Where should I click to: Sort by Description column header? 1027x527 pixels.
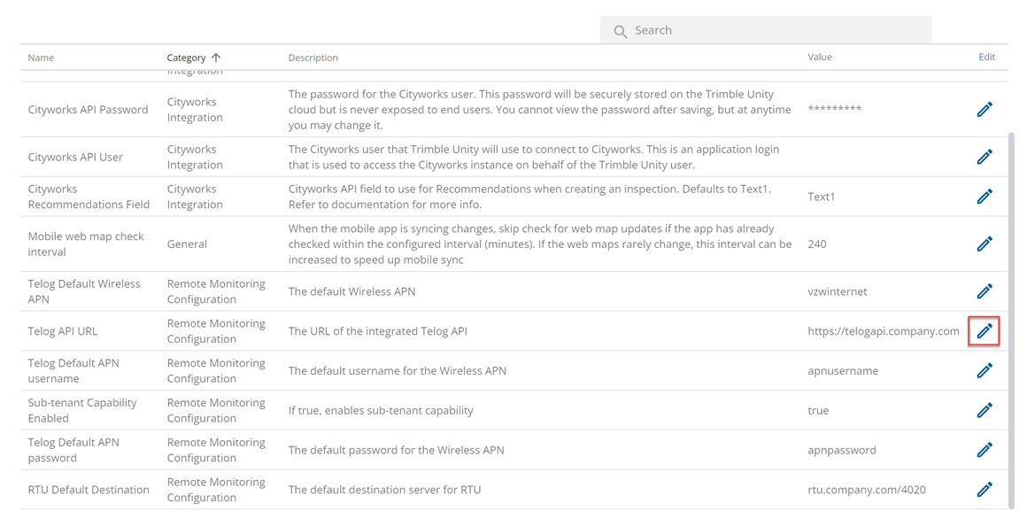pyautogui.click(x=313, y=58)
